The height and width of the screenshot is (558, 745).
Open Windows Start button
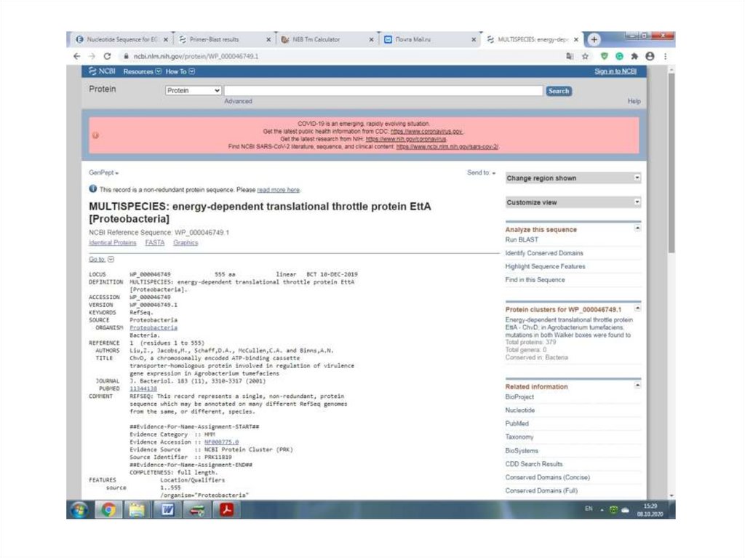(x=79, y=510)
